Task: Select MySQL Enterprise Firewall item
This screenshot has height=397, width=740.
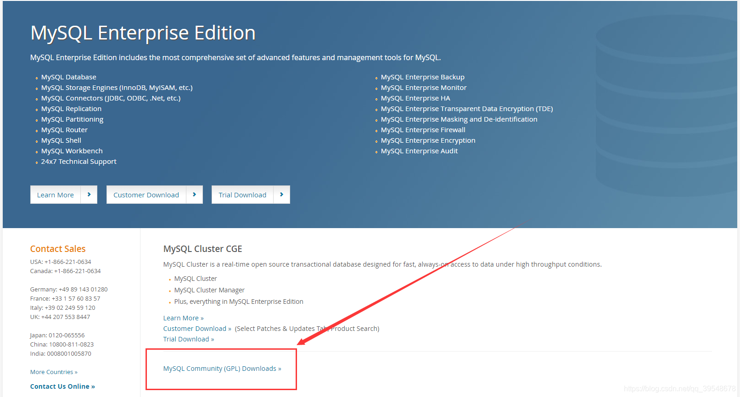Action: 423,130
